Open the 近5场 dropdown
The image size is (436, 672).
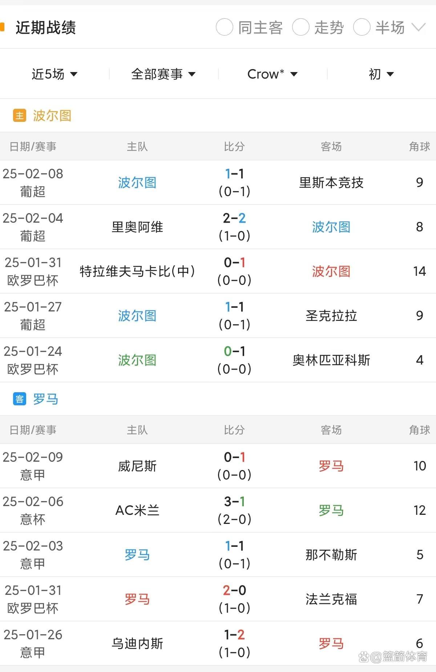pos(54,74)
